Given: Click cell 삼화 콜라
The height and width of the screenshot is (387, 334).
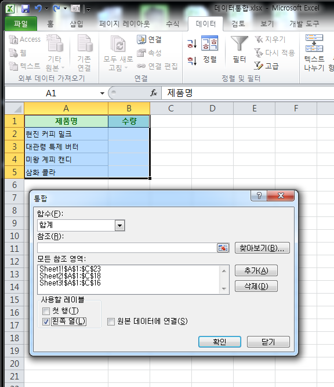Looking at the screenshot, I should coord(66,172).
